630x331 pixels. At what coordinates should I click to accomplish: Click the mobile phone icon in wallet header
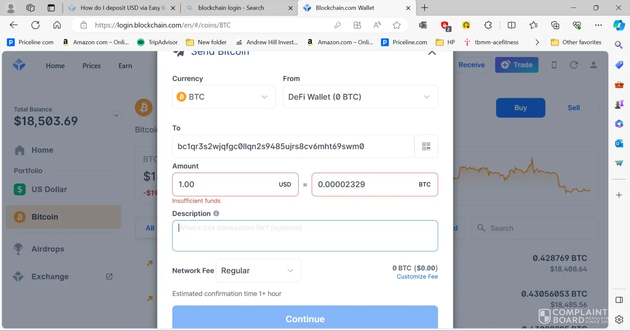tap(554, 65)
